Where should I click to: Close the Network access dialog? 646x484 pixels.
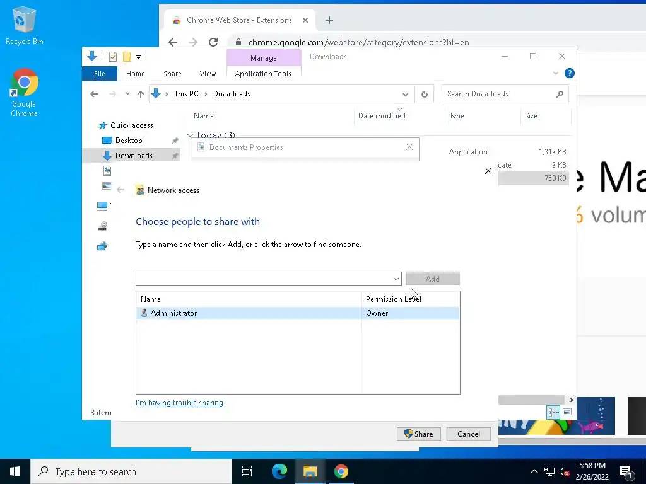(x=488, y=171)
